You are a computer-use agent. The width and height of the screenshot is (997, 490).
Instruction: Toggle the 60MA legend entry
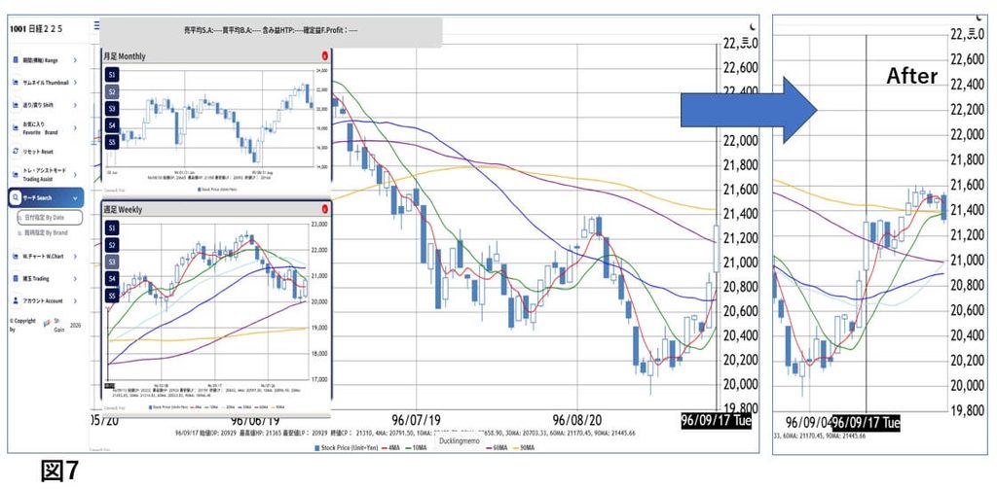pyautogui.click(x=496, y=448)
